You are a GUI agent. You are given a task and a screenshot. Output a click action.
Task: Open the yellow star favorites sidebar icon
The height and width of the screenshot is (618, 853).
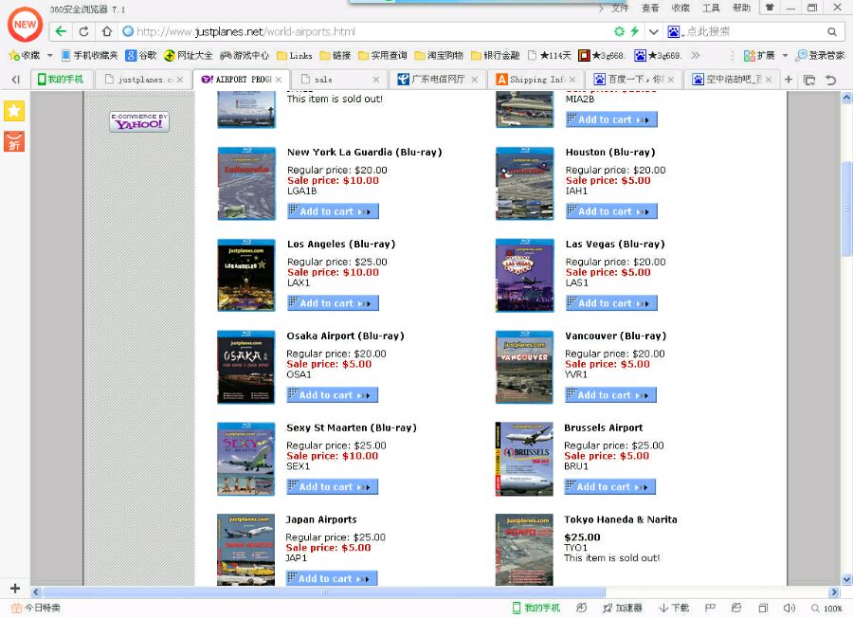point(14,111)
